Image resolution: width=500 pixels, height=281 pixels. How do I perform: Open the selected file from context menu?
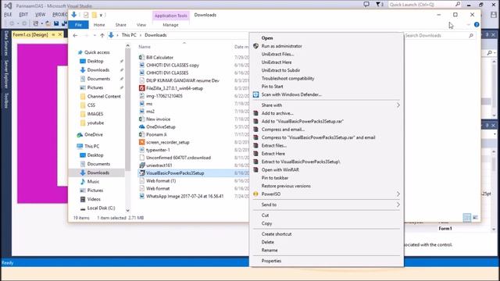coord(267,38)
